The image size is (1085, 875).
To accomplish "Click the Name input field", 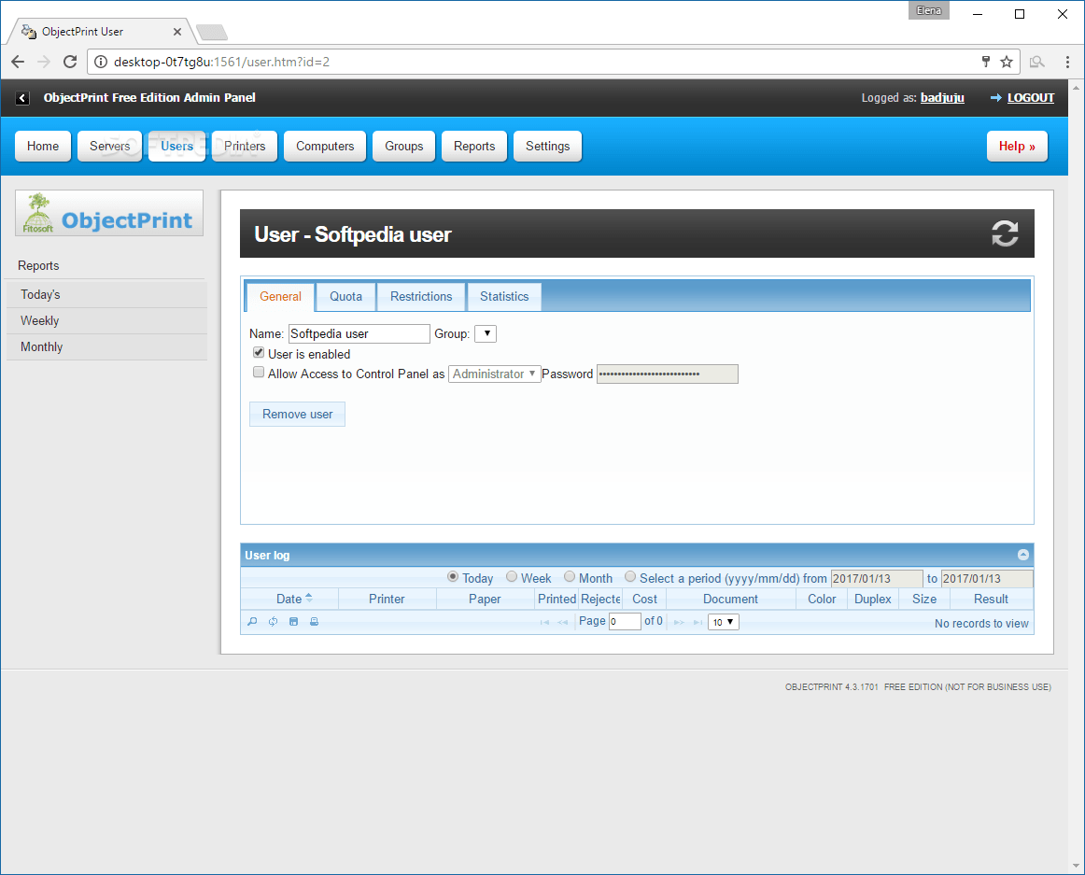I will click(359, 333).
